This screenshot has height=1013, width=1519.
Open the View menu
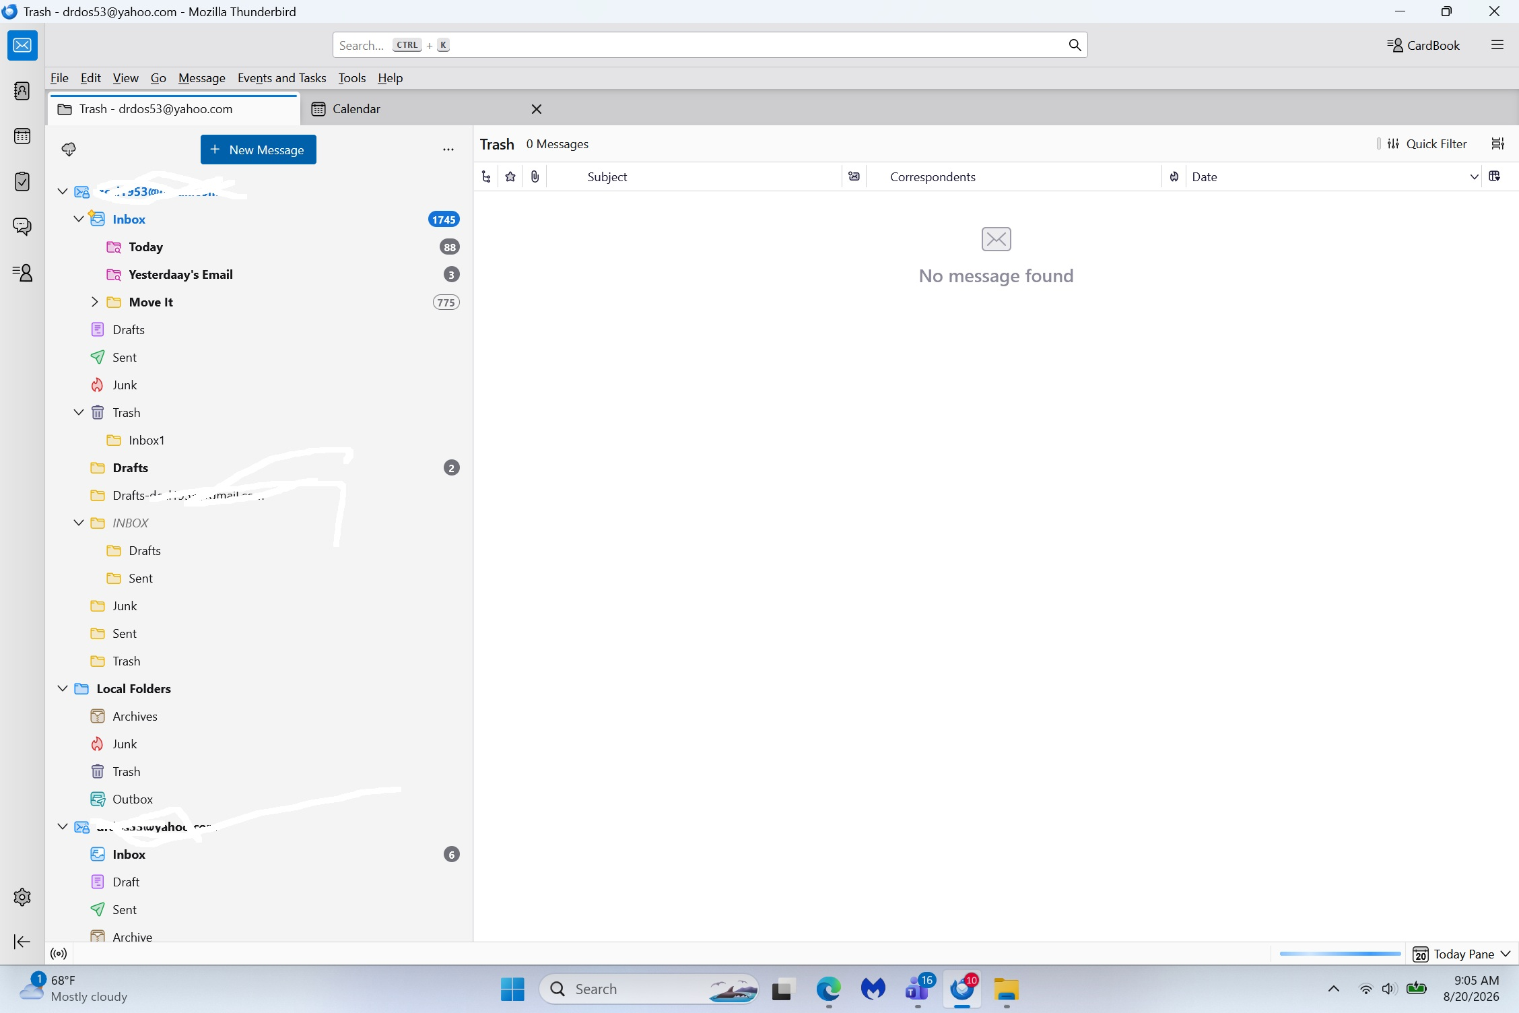[125, 78]
